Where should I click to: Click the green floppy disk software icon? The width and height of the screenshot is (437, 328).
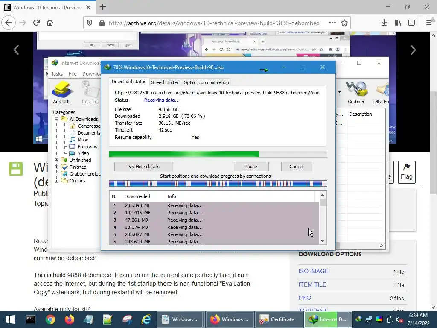point(16,169)
